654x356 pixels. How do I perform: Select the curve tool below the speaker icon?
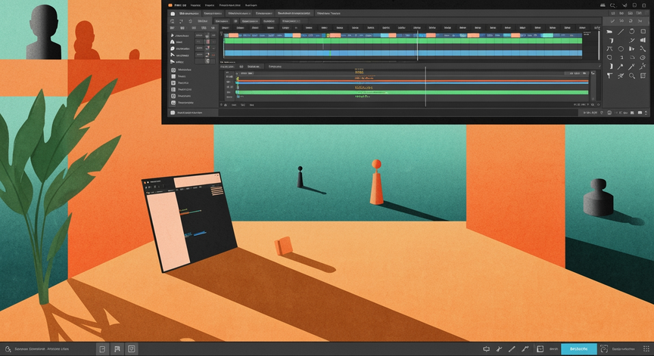643,48
